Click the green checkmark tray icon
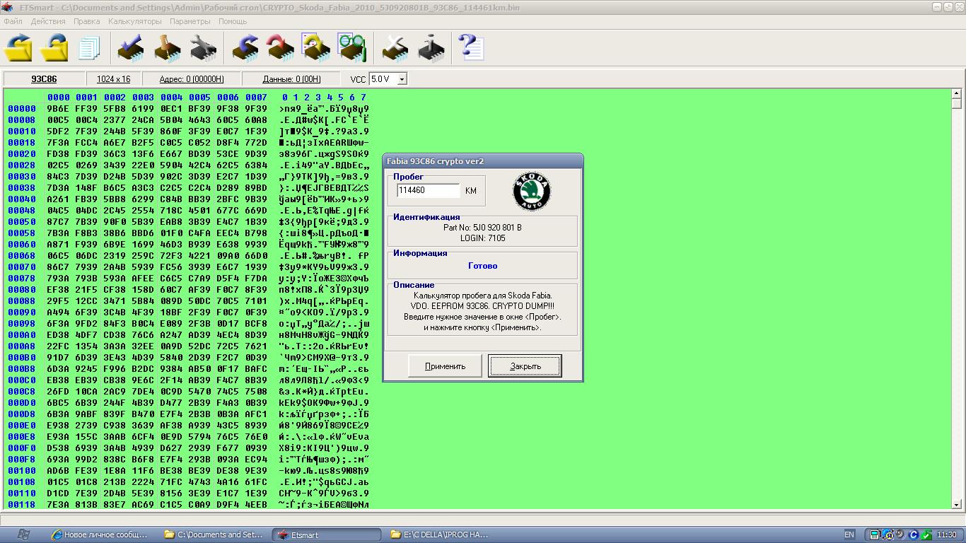The image size is (966, 543). 926,535
